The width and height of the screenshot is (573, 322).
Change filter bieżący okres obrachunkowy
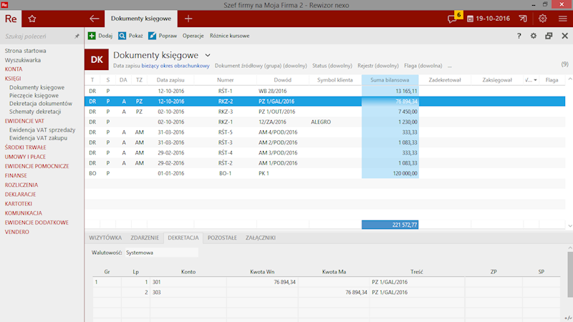pos(175,66)
